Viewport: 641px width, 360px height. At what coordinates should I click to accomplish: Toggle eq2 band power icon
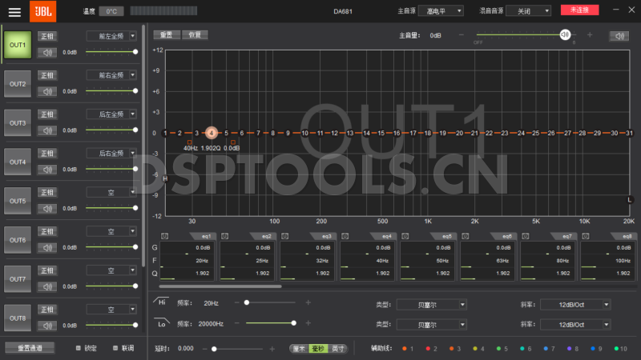pyautogui.click(x=224, y=236)
